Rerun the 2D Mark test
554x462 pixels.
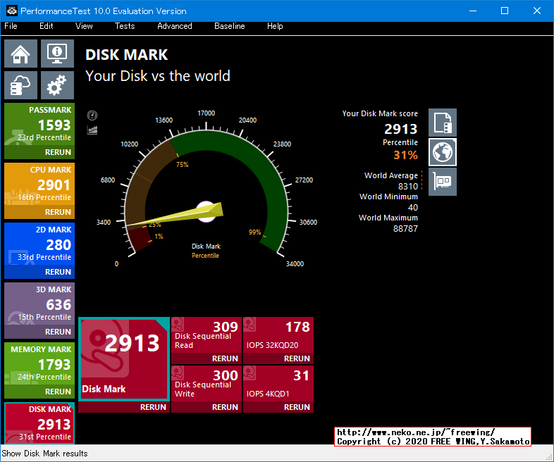[x=58, y=272]
